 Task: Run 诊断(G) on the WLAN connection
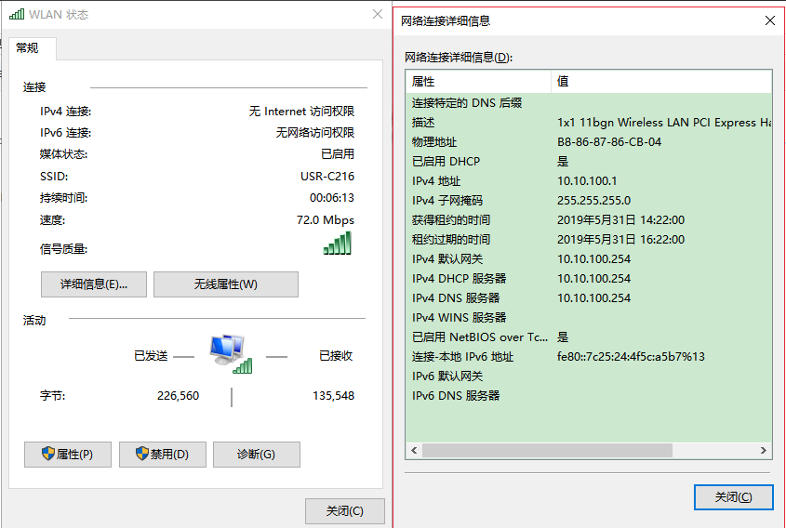point(256,455)
